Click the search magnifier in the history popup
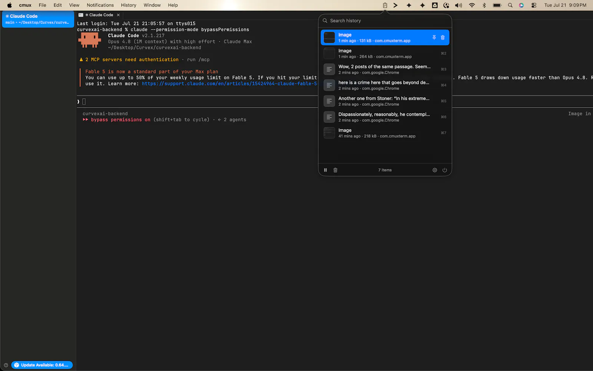The width and height of the screenshot is (593, 371). click(x=325, y=21)
